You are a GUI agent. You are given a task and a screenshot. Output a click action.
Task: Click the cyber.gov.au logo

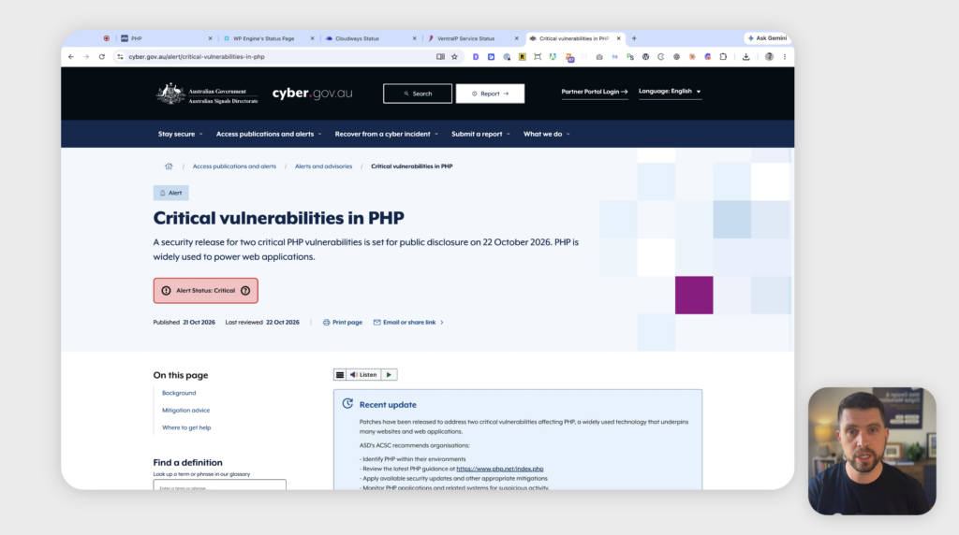coord(312,94)
